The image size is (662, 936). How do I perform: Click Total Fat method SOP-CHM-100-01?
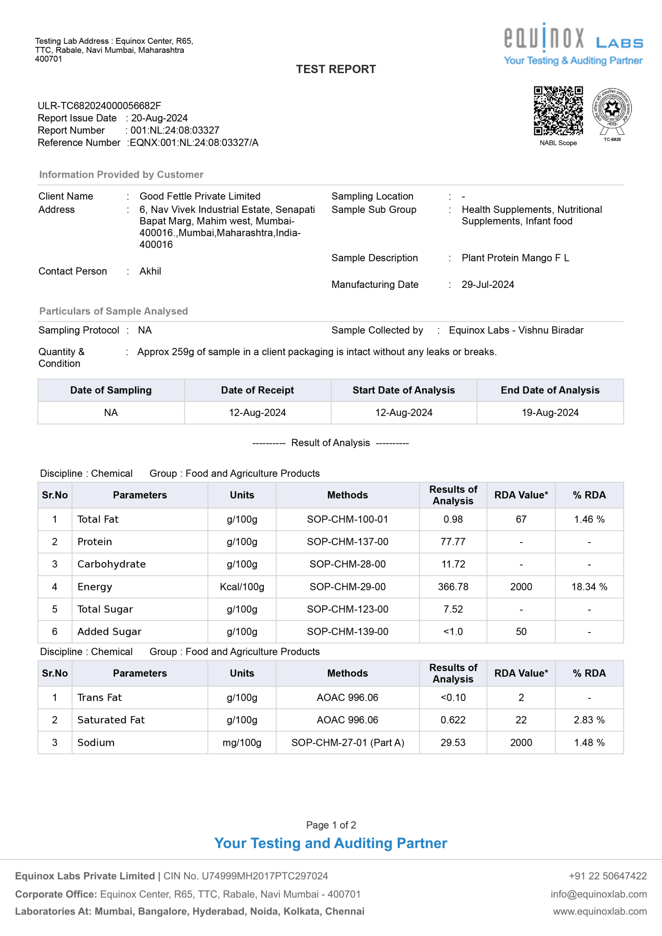[347, 519]
